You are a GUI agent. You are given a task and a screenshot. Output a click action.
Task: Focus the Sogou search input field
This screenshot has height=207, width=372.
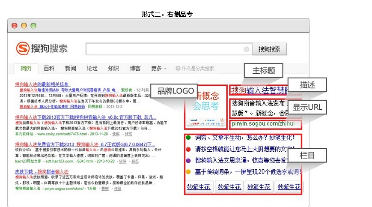(169, 49)
